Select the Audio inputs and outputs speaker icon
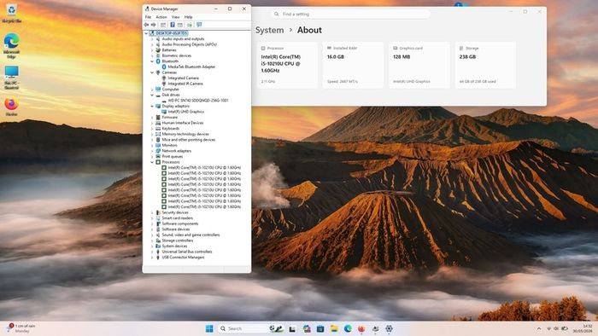 158,39
